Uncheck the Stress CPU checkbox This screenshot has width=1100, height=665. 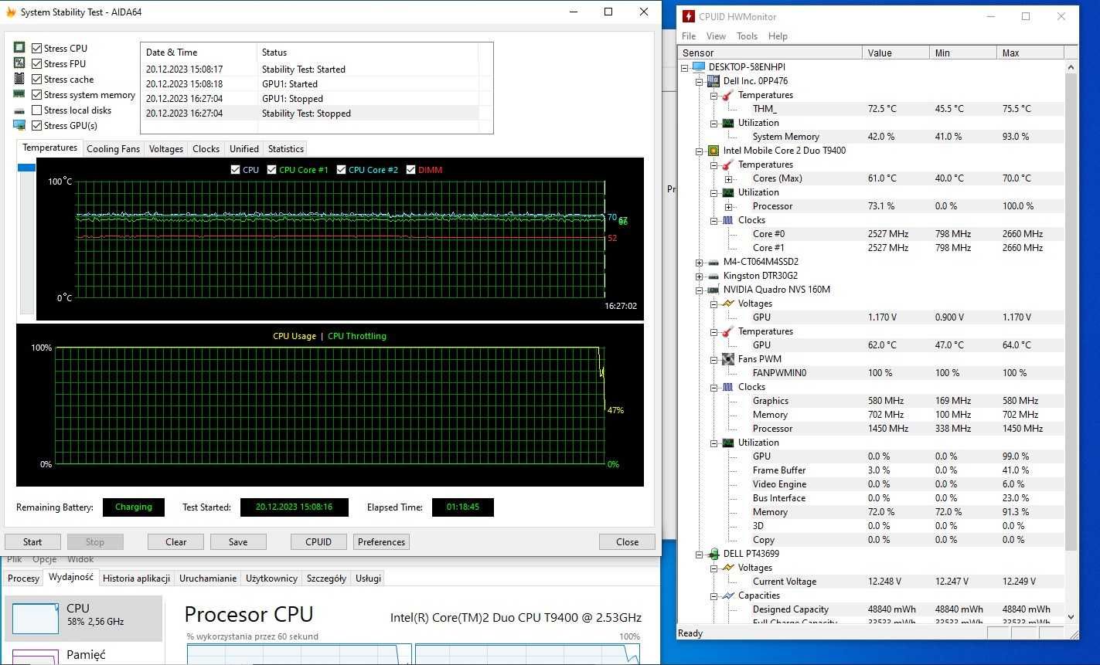pyautogui.click(x=36, y=48)
